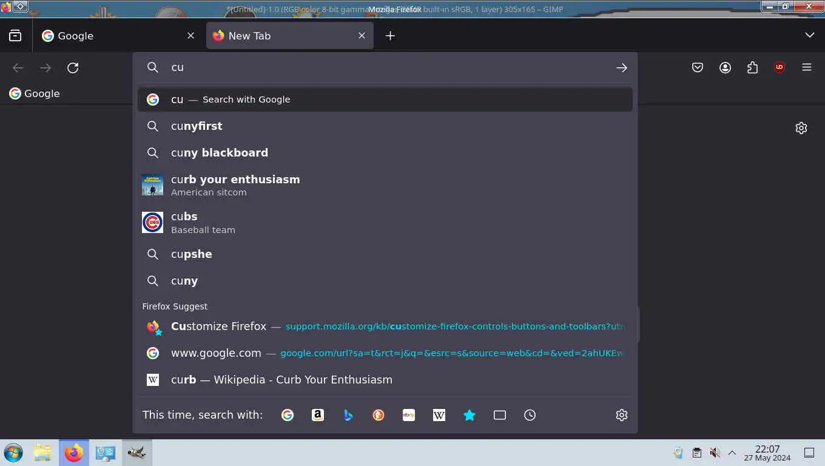Search this time with DuckDuckGo icon

(379, 415)
